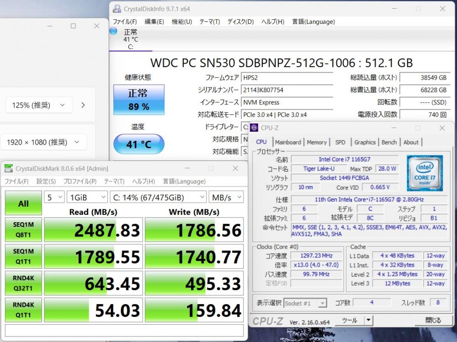Open the 機能(U) menu in CrystalDiskInfo
The width and height of the screenshot is (457, 342).
(181, 21)
